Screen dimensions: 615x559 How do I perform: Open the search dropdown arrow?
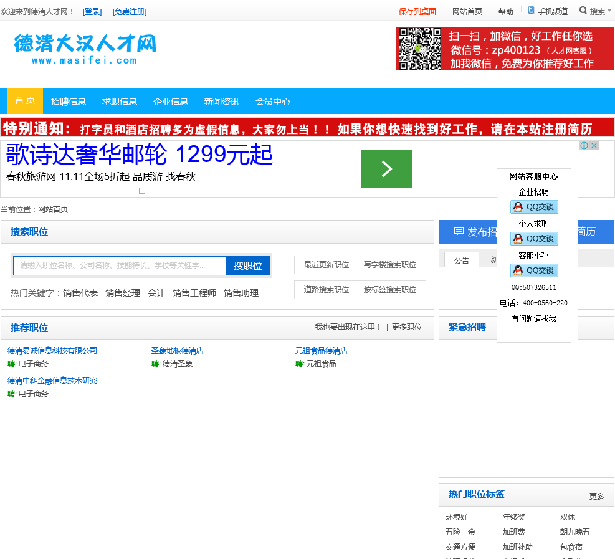[609, 11]
